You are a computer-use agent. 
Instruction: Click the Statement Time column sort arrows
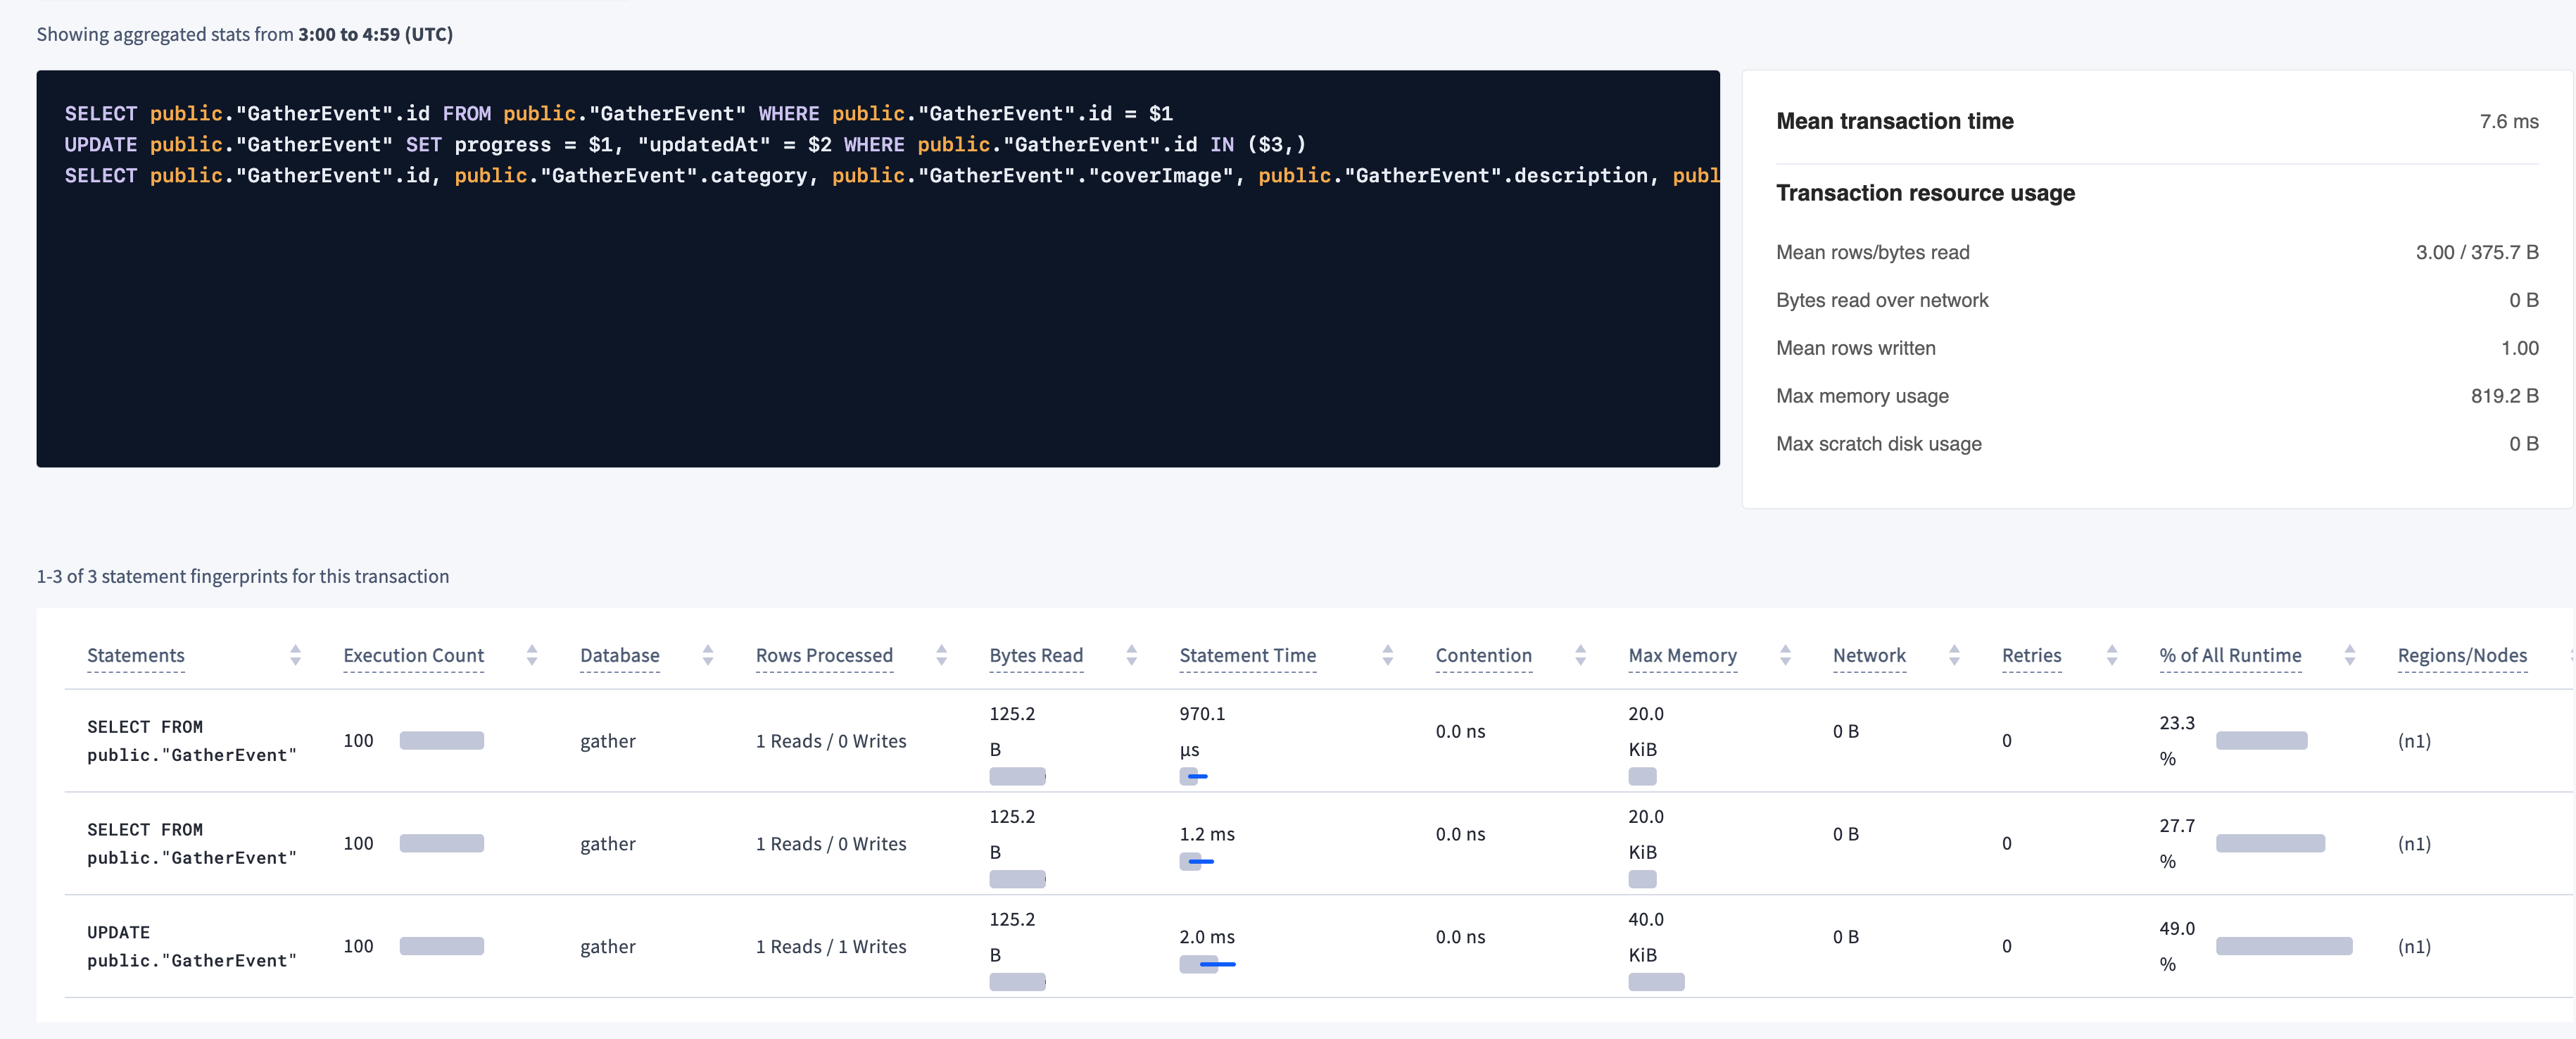coord(1388,655)
